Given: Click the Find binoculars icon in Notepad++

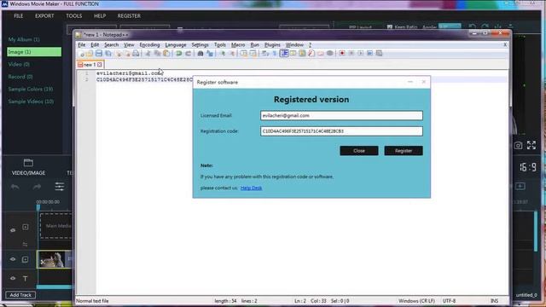Looking at the screenshot, I should click(200, 54).
